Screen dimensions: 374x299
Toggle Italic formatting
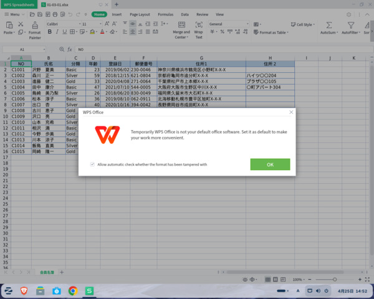tap(57, 32)
